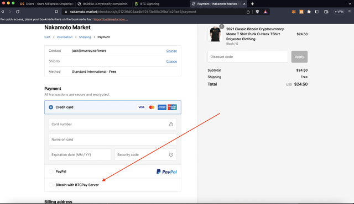Viewport: 354px width, 204px height.
Task: Click the Billing address heading
Action: [x=58, y=202]
